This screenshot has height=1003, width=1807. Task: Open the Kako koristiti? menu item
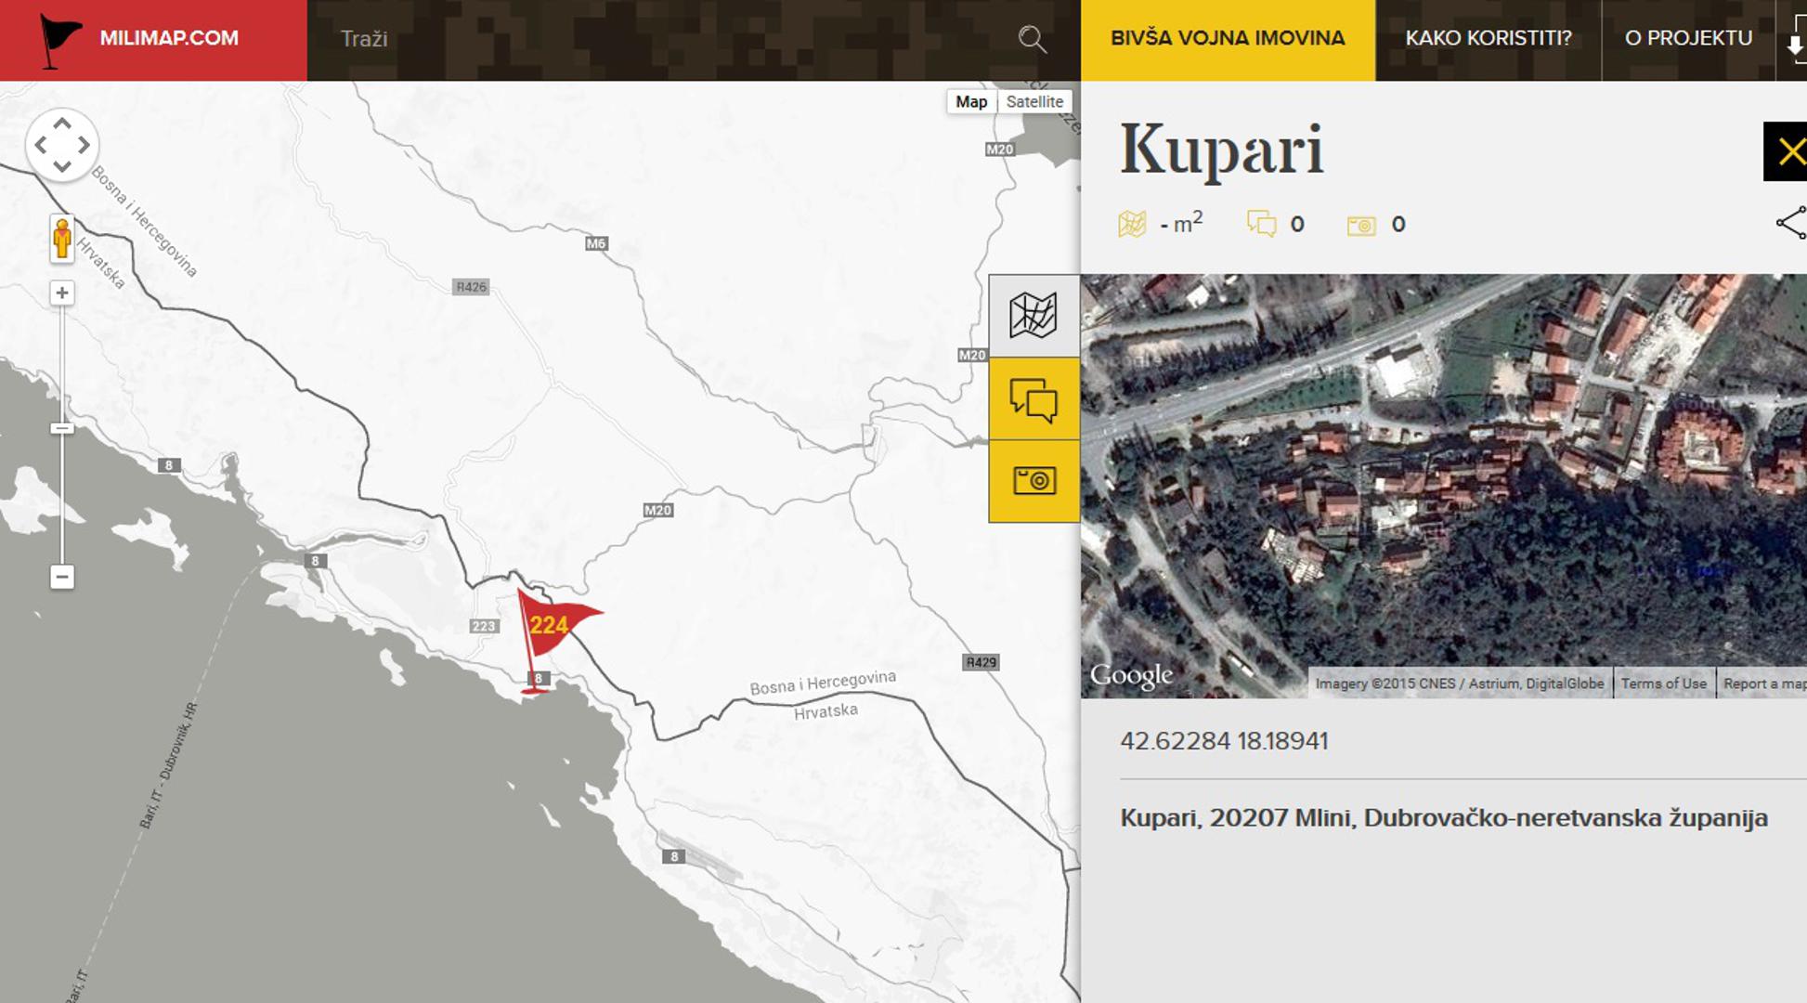click(1488, 39)
